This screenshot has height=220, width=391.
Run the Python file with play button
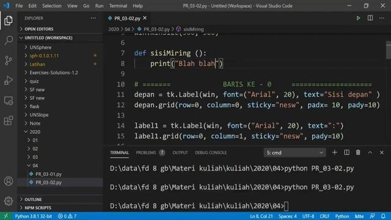(359, 18)
